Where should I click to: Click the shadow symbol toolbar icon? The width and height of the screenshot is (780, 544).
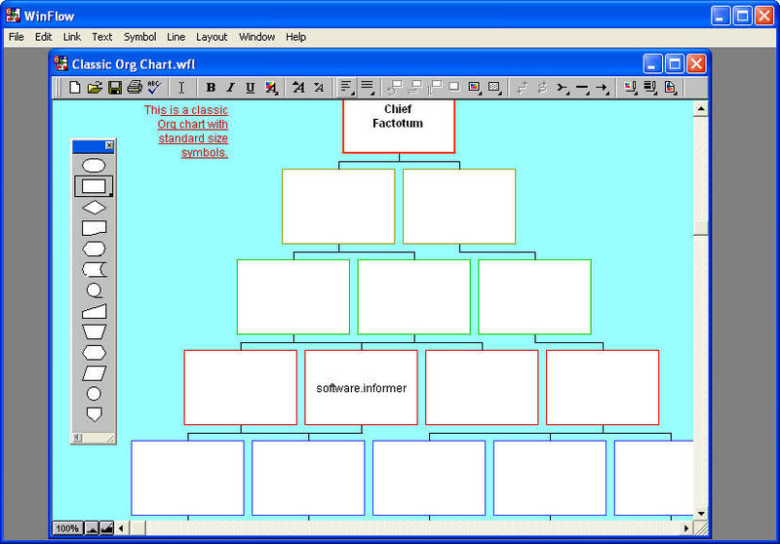(453, 88)
